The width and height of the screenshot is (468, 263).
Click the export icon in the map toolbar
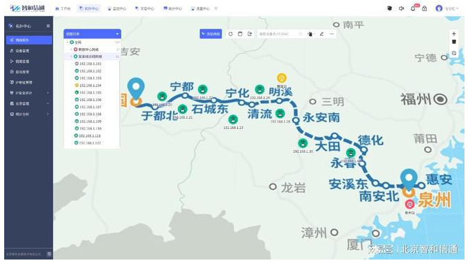click(250, 34)
